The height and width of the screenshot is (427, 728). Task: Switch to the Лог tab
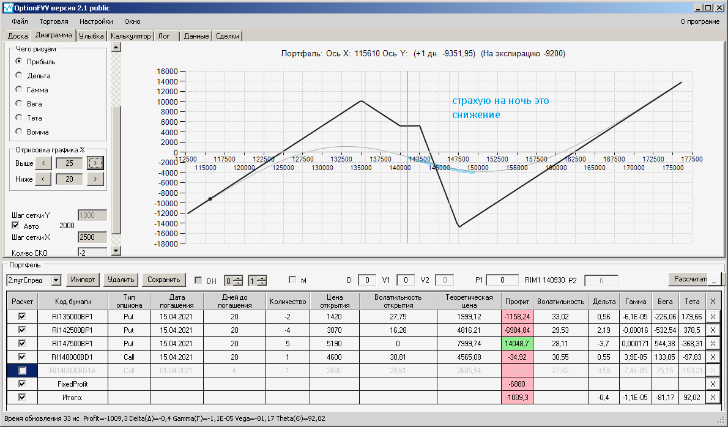click(166, 35)
